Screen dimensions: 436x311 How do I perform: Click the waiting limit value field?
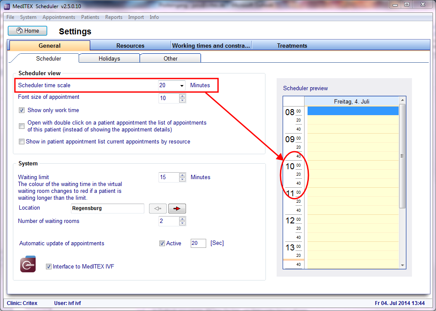click(169, 177)
